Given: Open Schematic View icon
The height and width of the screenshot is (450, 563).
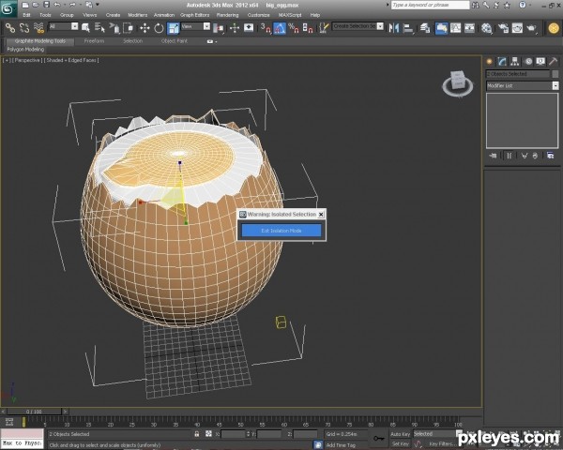Looking at the screenshot, I should click(x=469, y=27).
